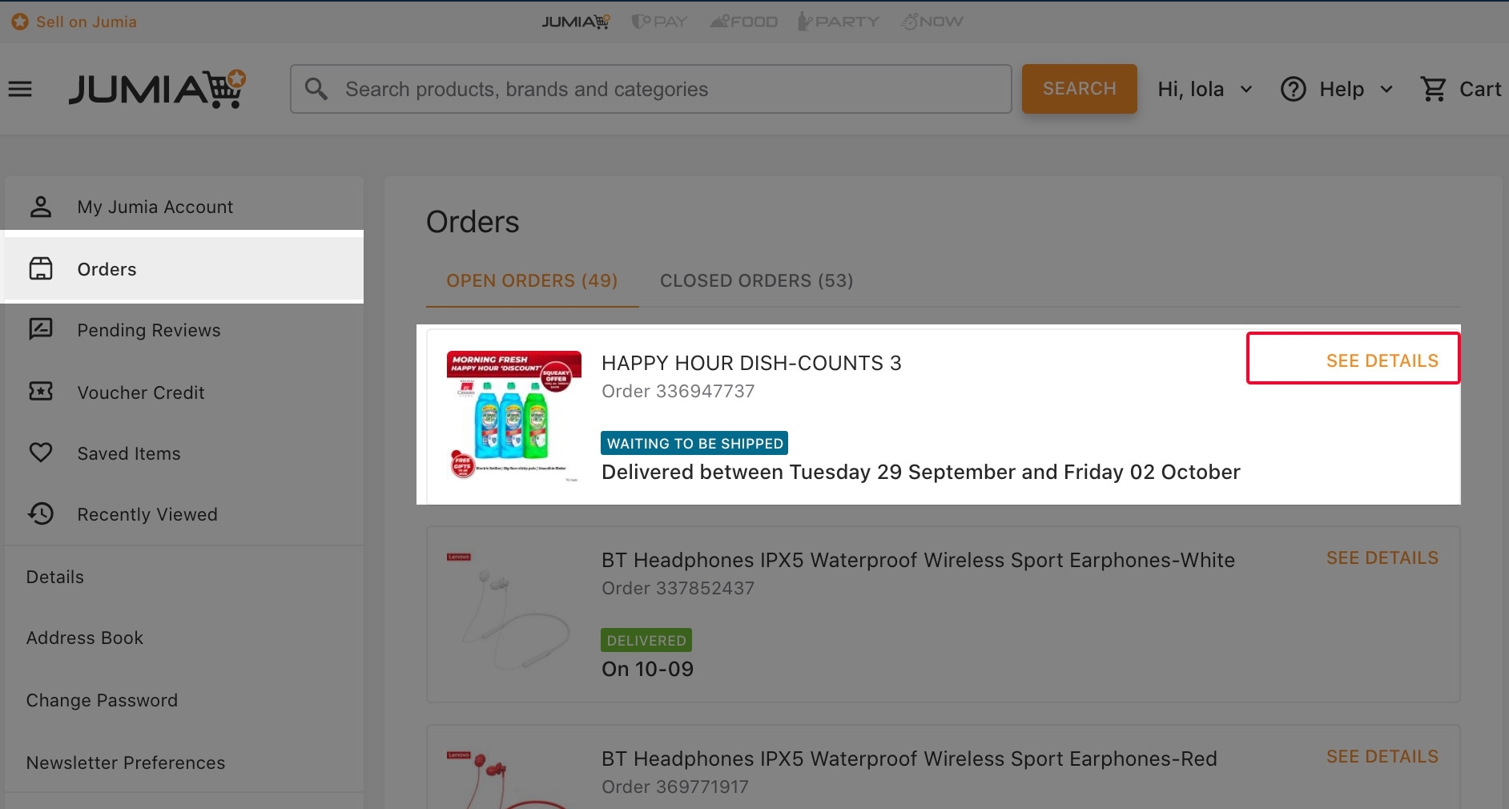Image resolution: width=1509 pixels, height=809 pixels.
Task: Click Sell on Jumia link
Action: [x=87, y=22]
